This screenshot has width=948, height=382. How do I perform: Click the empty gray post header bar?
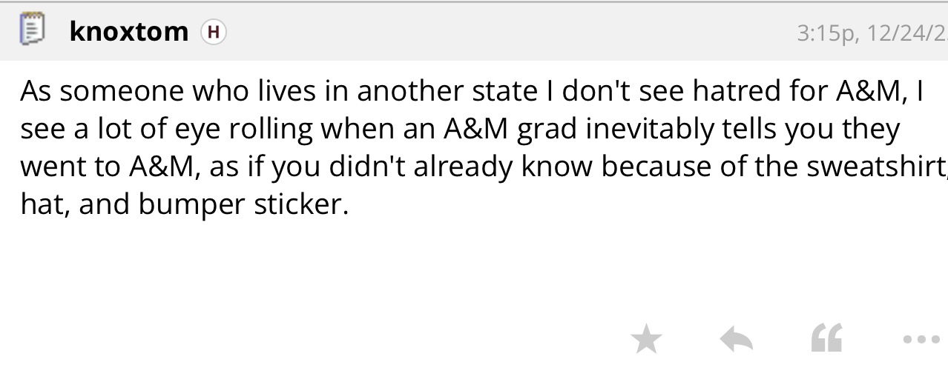click(504, 32)
